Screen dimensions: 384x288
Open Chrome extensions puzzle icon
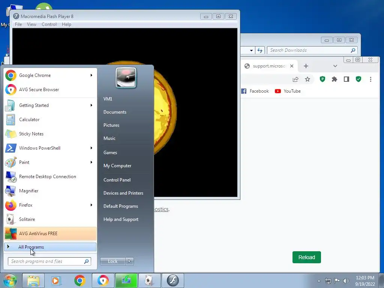point(334,79)
